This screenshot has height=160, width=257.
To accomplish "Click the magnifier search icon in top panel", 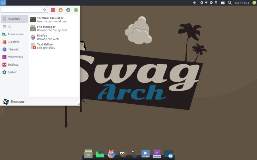I will 230,3.
